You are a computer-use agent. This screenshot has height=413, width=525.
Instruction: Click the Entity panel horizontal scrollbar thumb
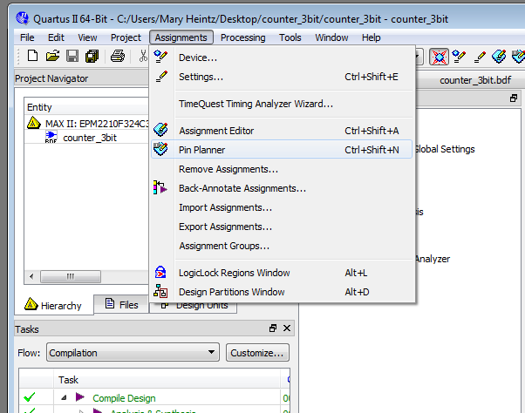tap(71, 276)
